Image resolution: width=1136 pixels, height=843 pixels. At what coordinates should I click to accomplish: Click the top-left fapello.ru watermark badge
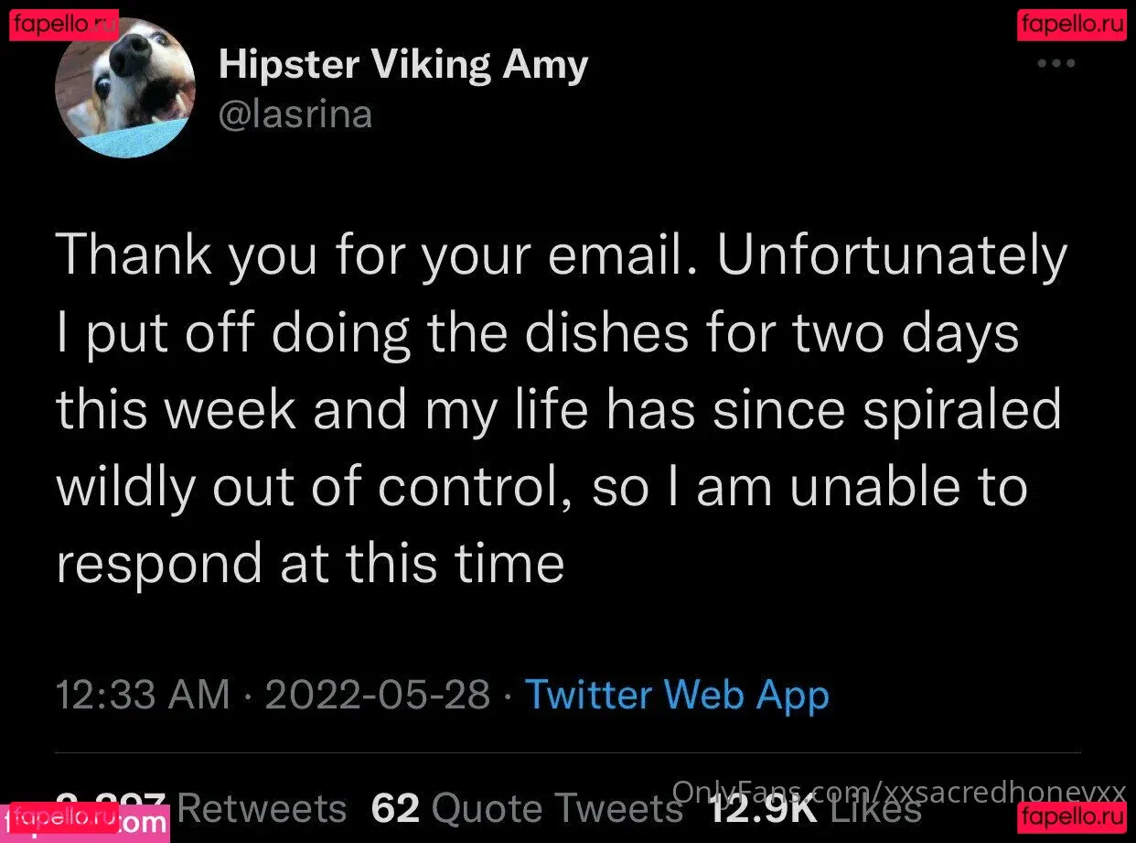(x=64, y=25)
